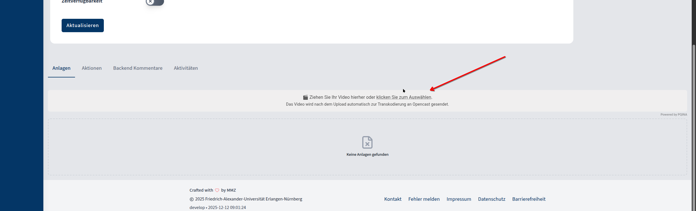
Task: Click the empty file icon with X
Action: coord(367,142)
